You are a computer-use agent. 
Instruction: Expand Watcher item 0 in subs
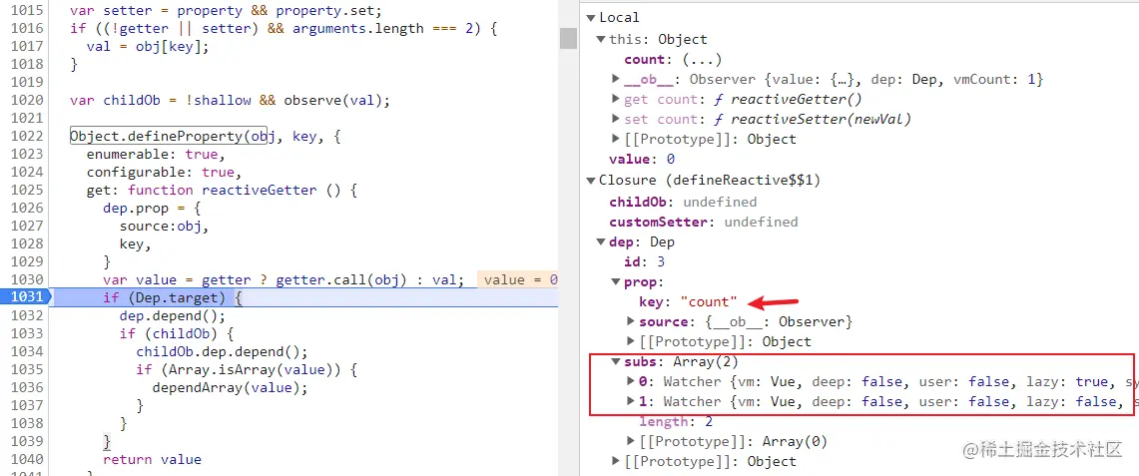coord(631,381)
